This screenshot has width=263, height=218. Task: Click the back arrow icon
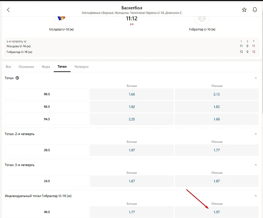tap(8, 10)
